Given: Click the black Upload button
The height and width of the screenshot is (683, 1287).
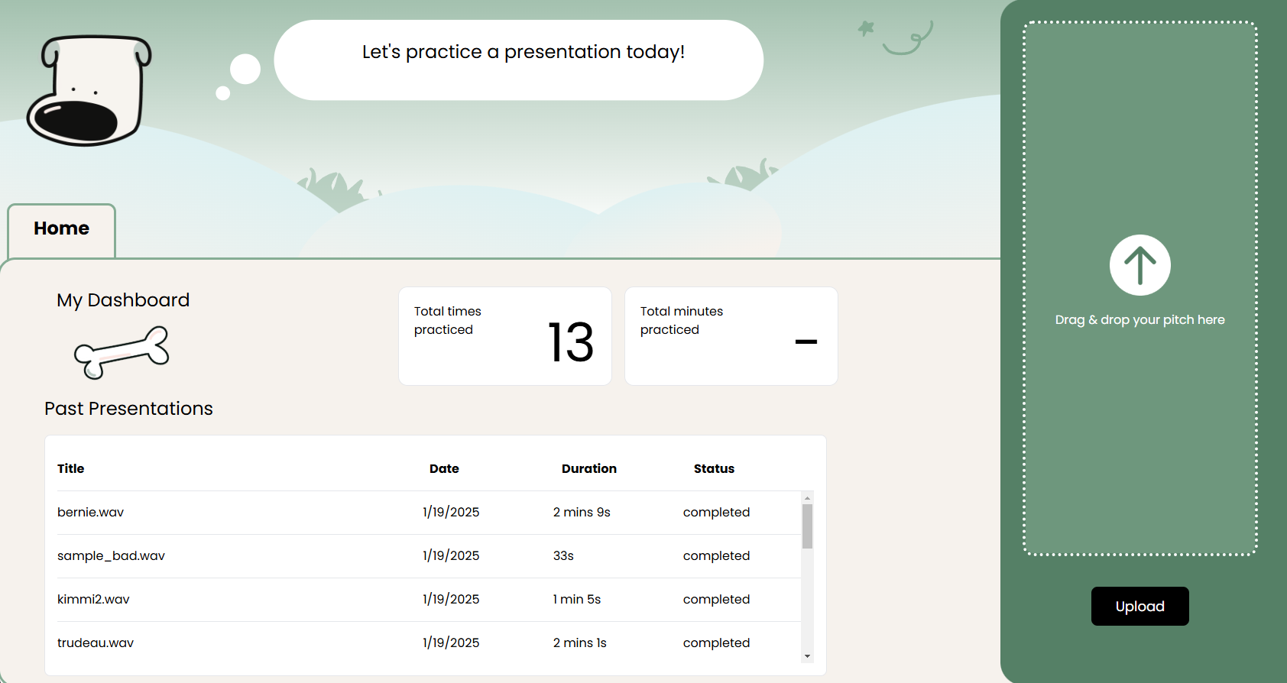Looking at the screenshot, I should coord(1139,607).
